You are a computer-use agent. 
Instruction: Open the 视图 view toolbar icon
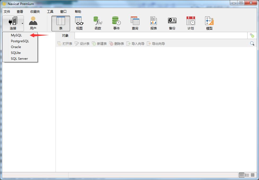[x=79, y=23]
